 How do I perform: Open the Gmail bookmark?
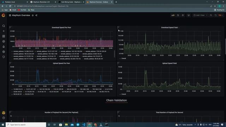pos(13,10)
